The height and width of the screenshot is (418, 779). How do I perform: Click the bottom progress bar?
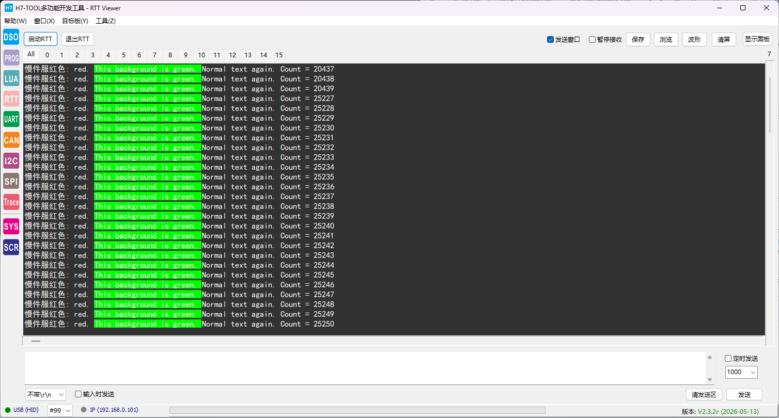(357, 410)
